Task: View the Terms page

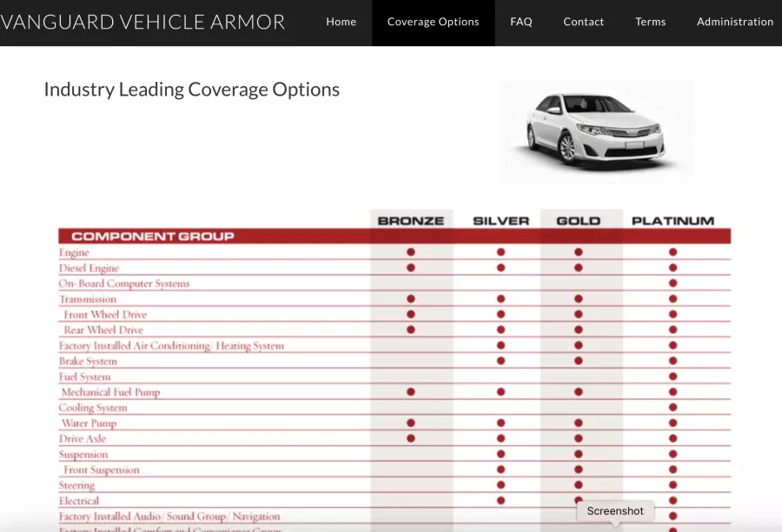Action: click(650, 22)
